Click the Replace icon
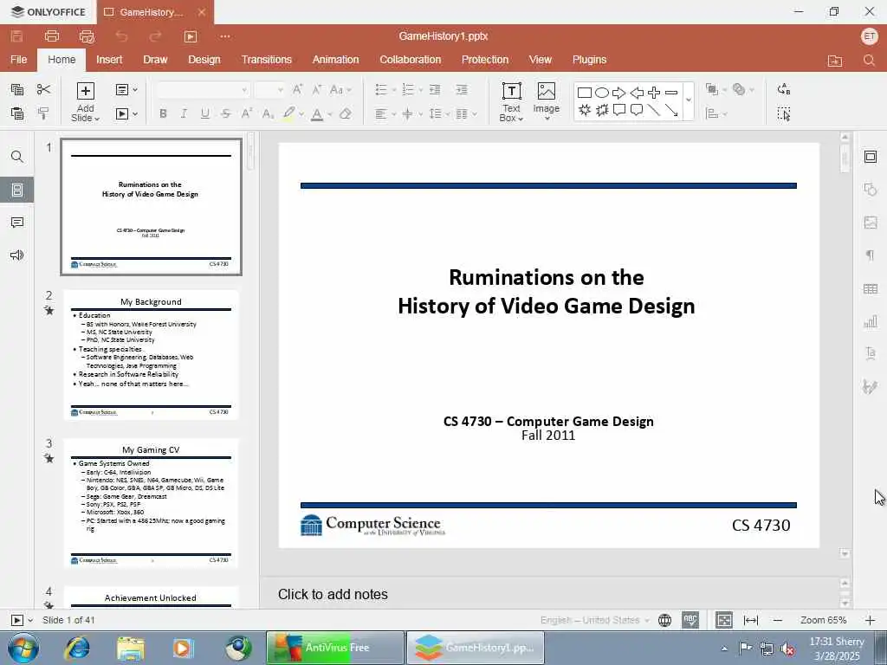 pos(783,89)
